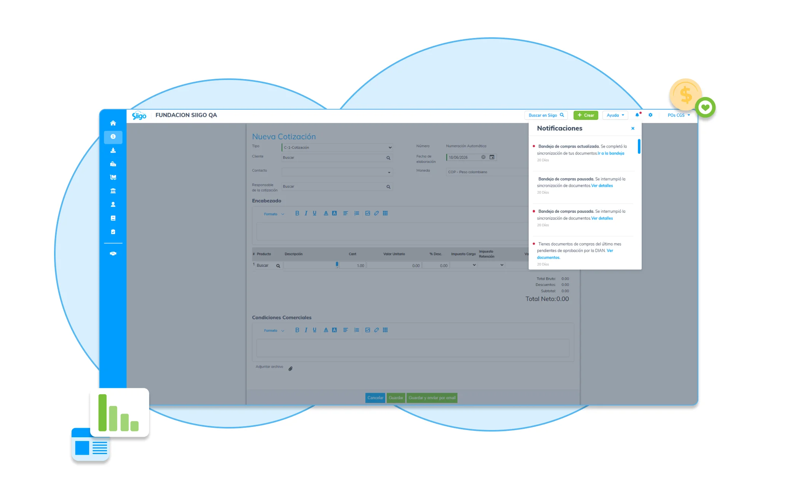The width and height of the screenshot is (800, 497).
Task: Expand the POs CGS user menu
Action: 679,115
